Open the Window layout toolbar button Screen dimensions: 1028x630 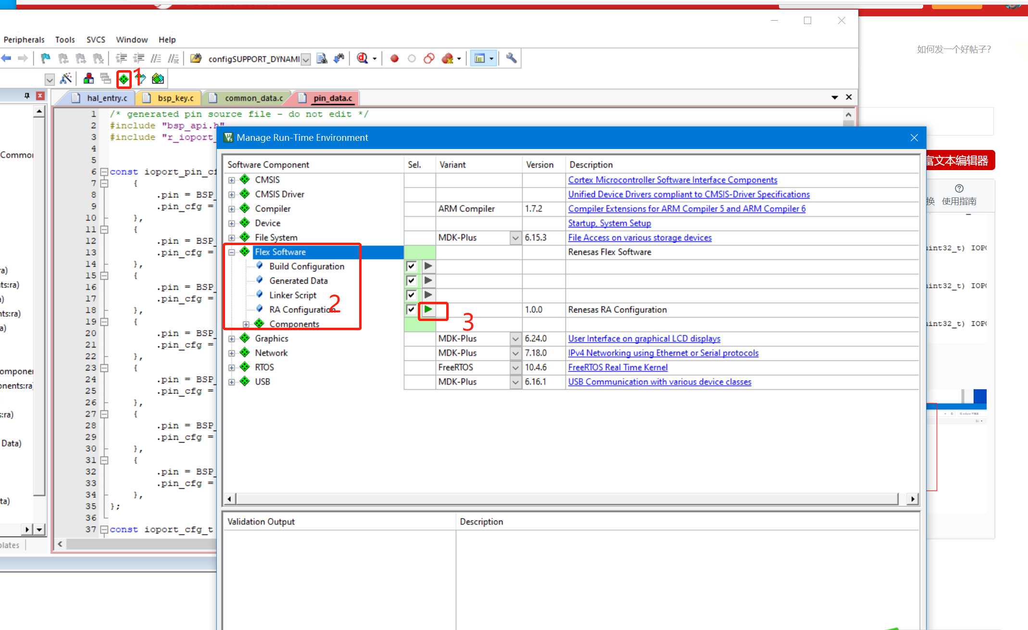pyautogui.click(x=480, y=59)
